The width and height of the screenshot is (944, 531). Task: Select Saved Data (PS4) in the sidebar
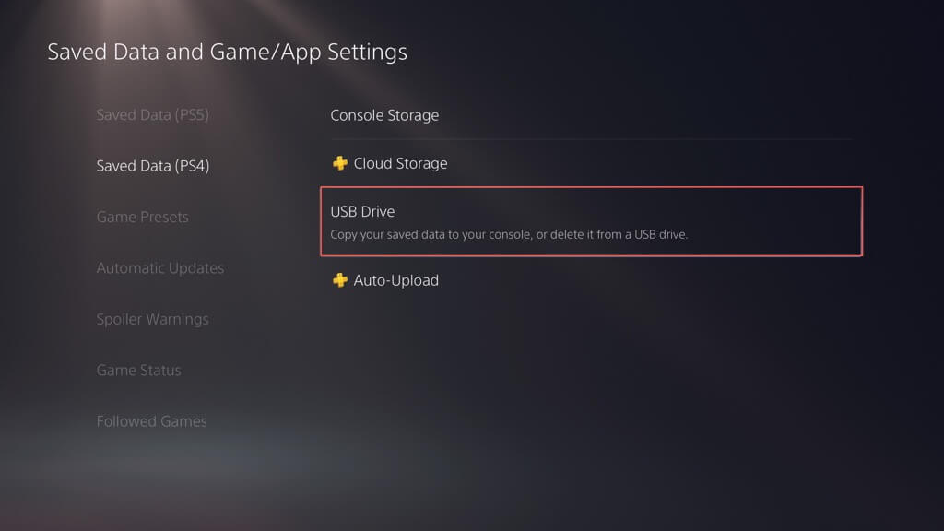pos(153,166)
